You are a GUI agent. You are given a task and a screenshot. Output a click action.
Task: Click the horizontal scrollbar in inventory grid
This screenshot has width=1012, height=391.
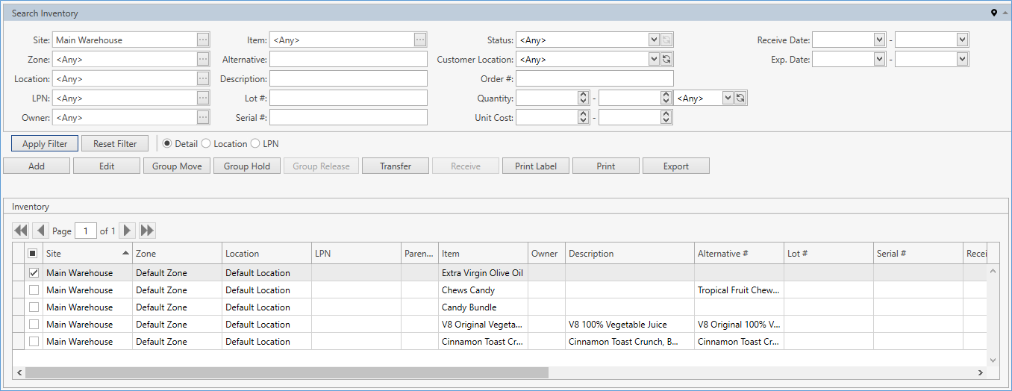[287, 372]
